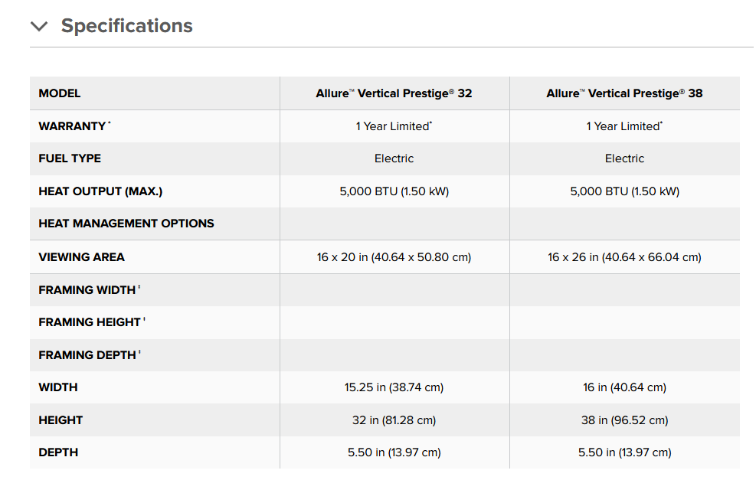Collapse the Specifications section chevron
Screen dimensions: 756x480
[x=39, y=26]
